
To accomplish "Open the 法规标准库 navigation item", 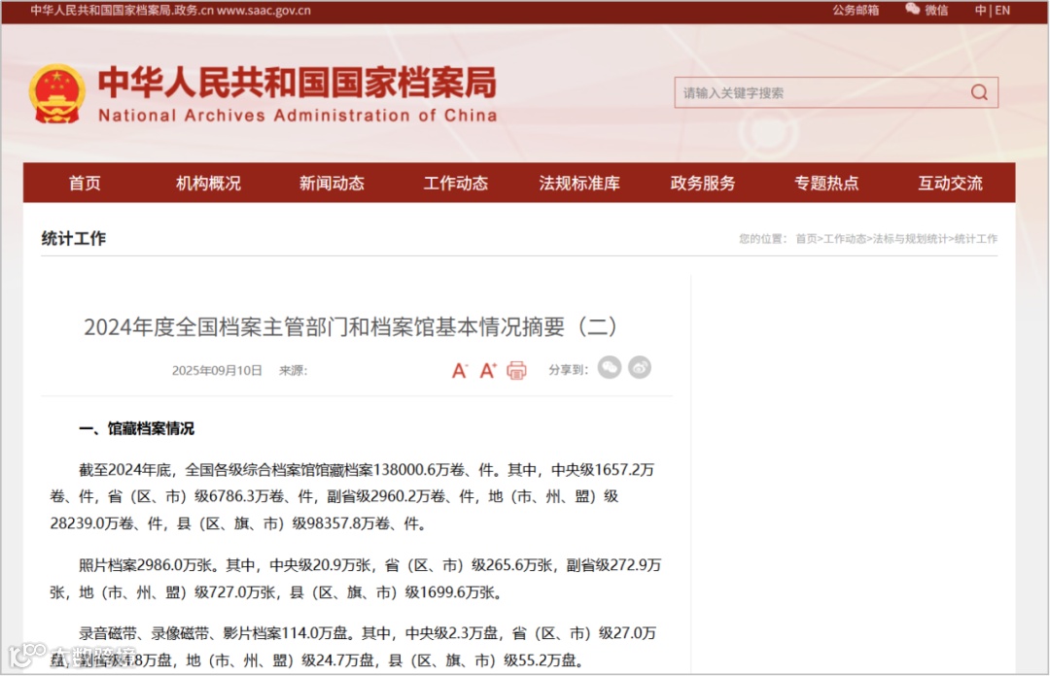I will pos(579,183).
